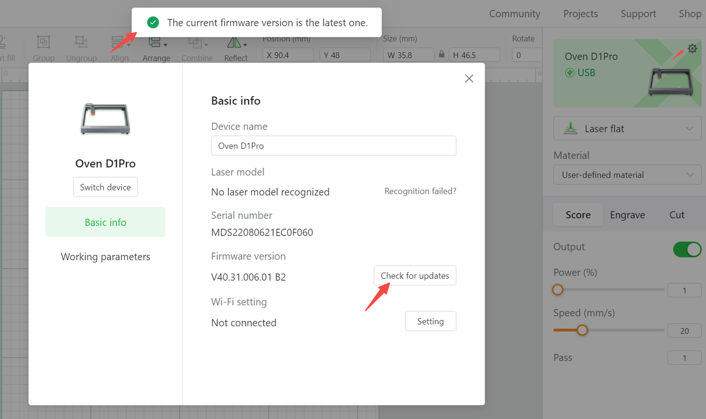Switch to the Cut tab
Screen dimensions: 706x419
click(677, 215)
